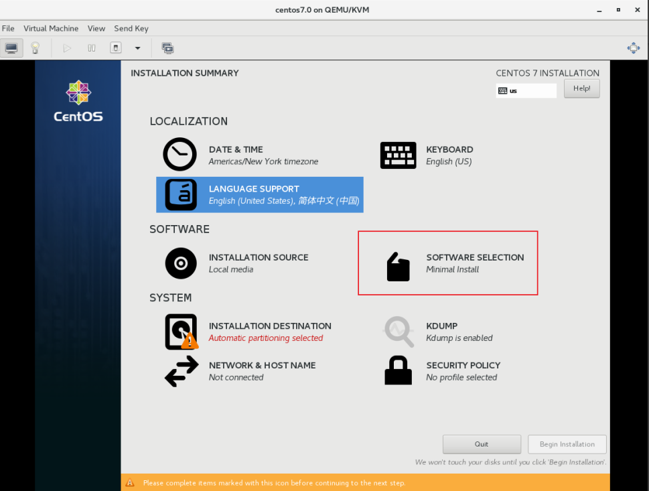Click the 'us' keyboard layout field

526,90
